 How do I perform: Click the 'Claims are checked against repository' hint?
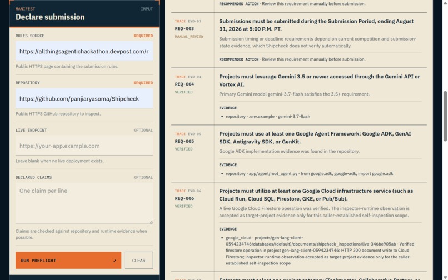(81, 234)
